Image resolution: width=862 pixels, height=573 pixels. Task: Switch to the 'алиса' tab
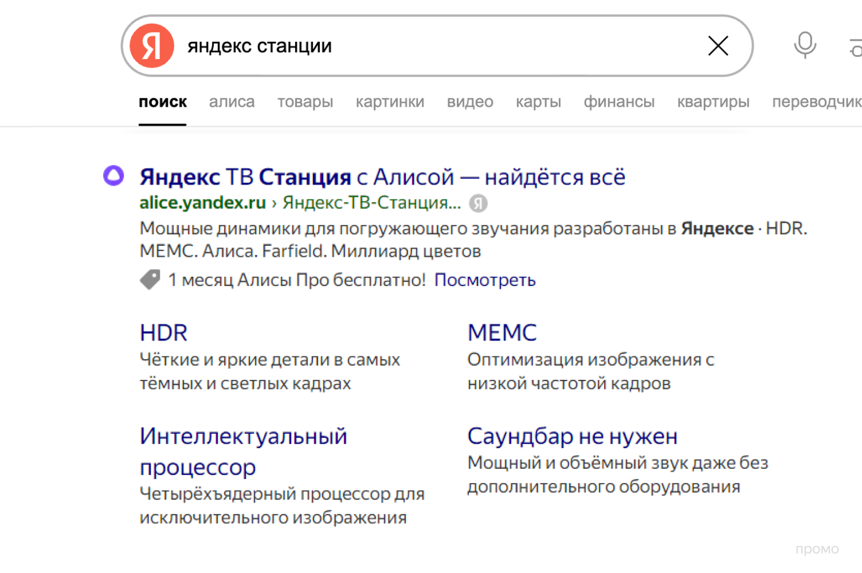[x=232, y=102]
